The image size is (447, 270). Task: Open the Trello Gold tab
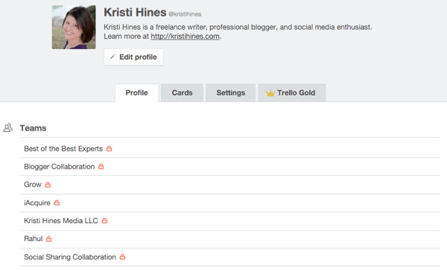click(292, 92)
